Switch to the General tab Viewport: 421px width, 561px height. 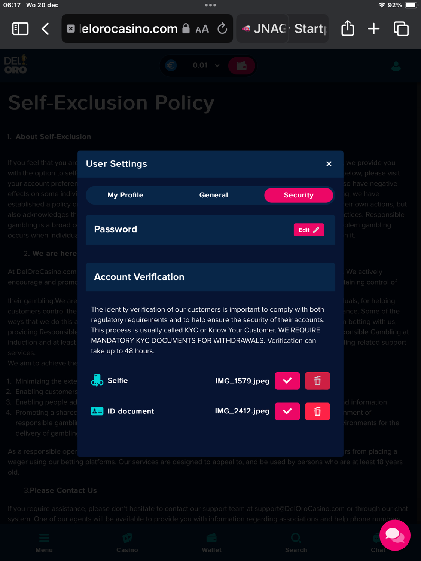click(x=213, y=195)
